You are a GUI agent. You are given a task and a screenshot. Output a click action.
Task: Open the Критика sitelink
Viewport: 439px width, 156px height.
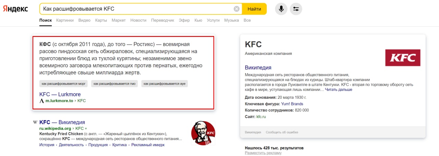[120, 145]
